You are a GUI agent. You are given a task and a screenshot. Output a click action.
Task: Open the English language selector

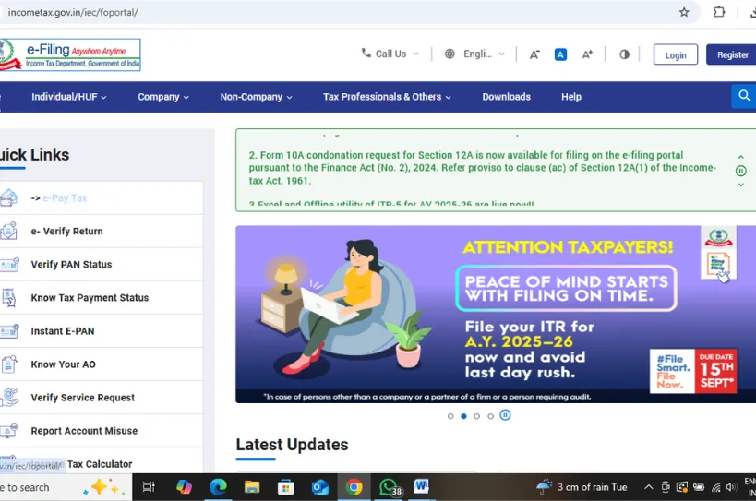coord(475,54)
